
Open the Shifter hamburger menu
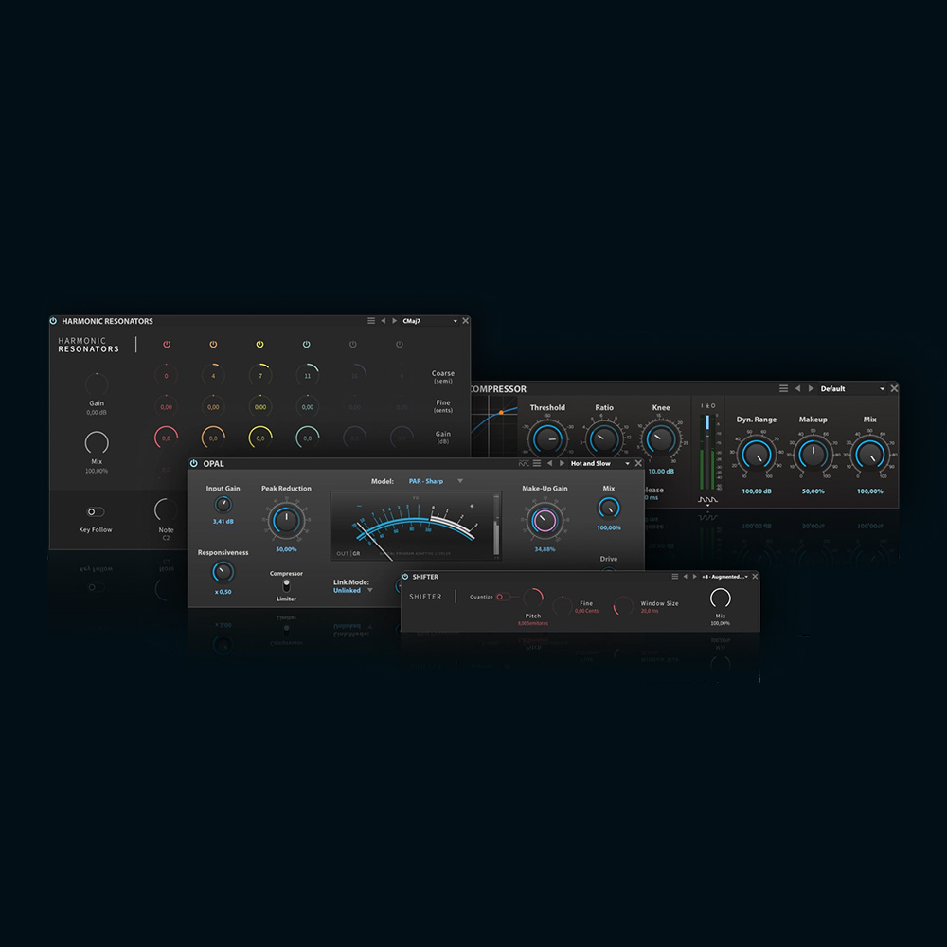(675, 576)
